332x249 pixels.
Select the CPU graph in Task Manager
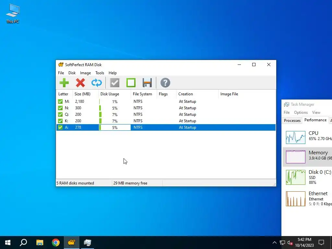click(x=296, y=137)
